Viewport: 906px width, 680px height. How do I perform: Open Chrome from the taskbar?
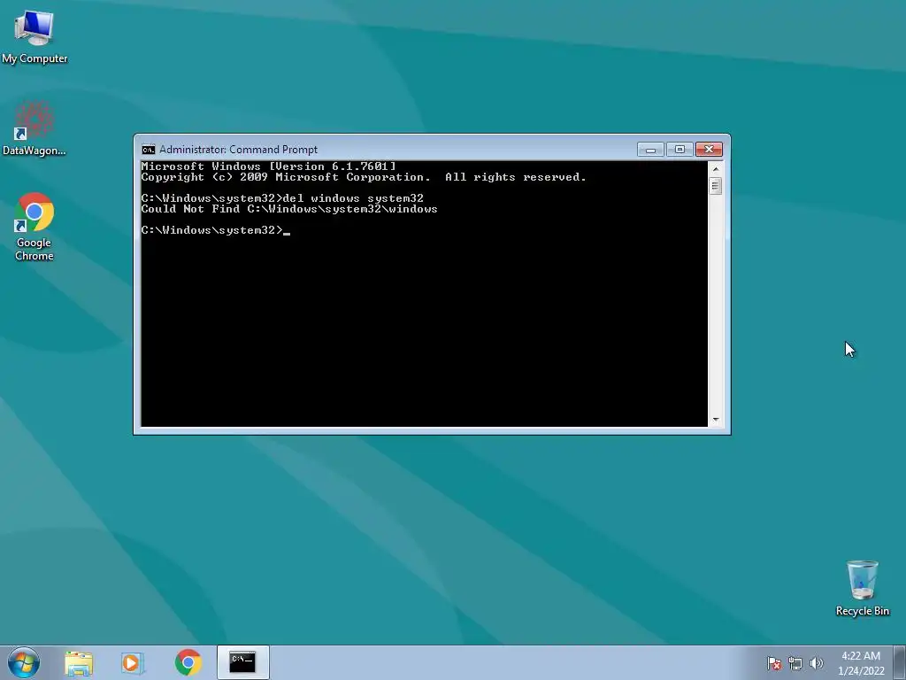click(x=188, y=662)
